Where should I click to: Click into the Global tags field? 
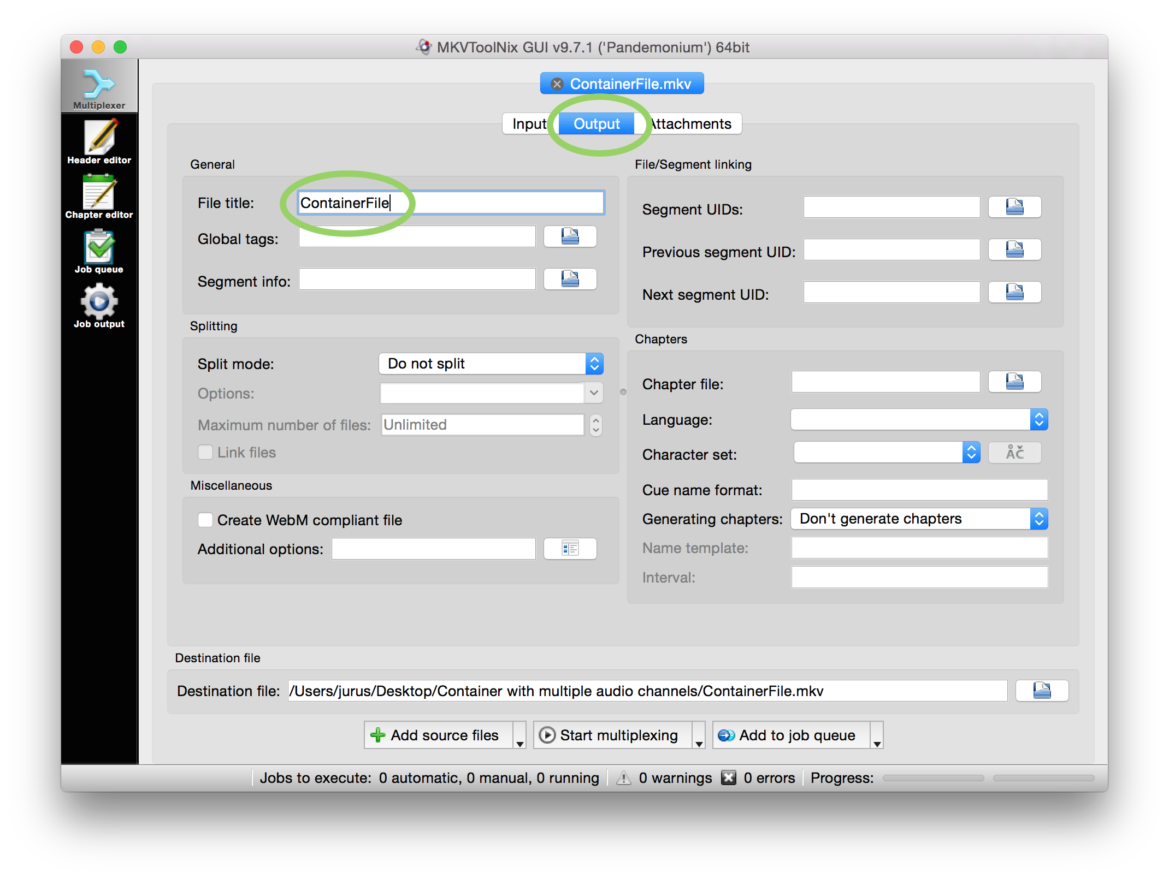[417, 236]
